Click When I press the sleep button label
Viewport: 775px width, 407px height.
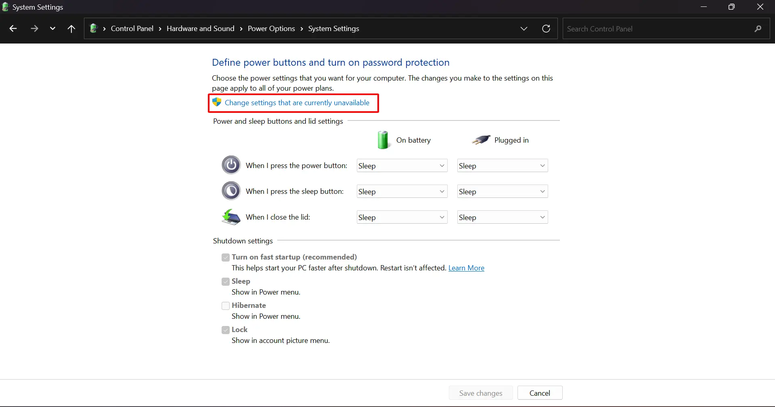point(295,191)
